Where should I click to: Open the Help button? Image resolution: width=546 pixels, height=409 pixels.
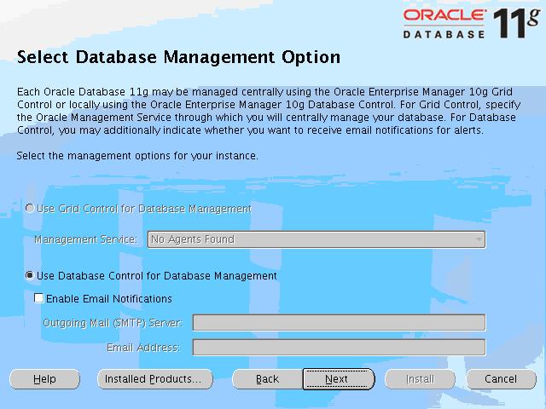44,378
